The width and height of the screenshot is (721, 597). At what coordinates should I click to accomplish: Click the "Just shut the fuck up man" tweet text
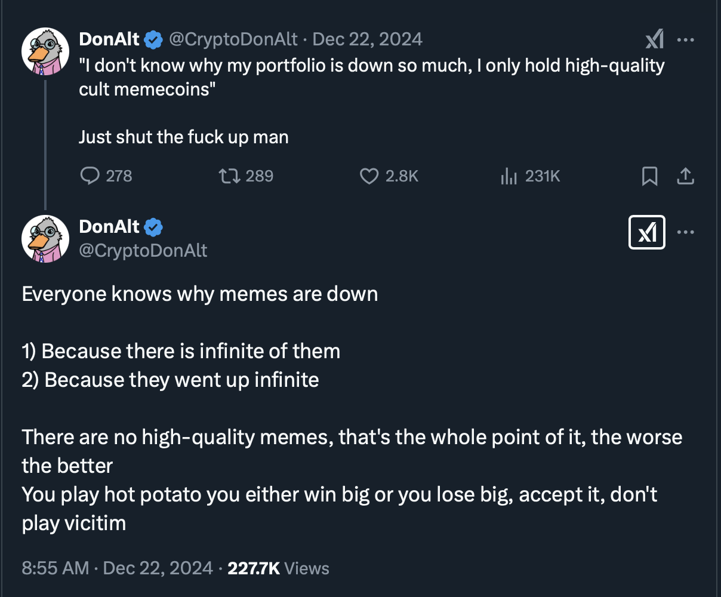click(184, 137)
